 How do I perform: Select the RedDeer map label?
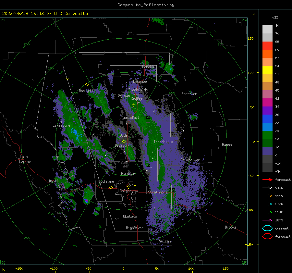(x=138, y=98)
